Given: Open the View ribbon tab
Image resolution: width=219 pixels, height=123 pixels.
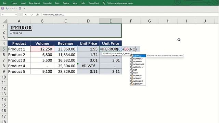Looking at the screenshot, I should click(75, 3).
